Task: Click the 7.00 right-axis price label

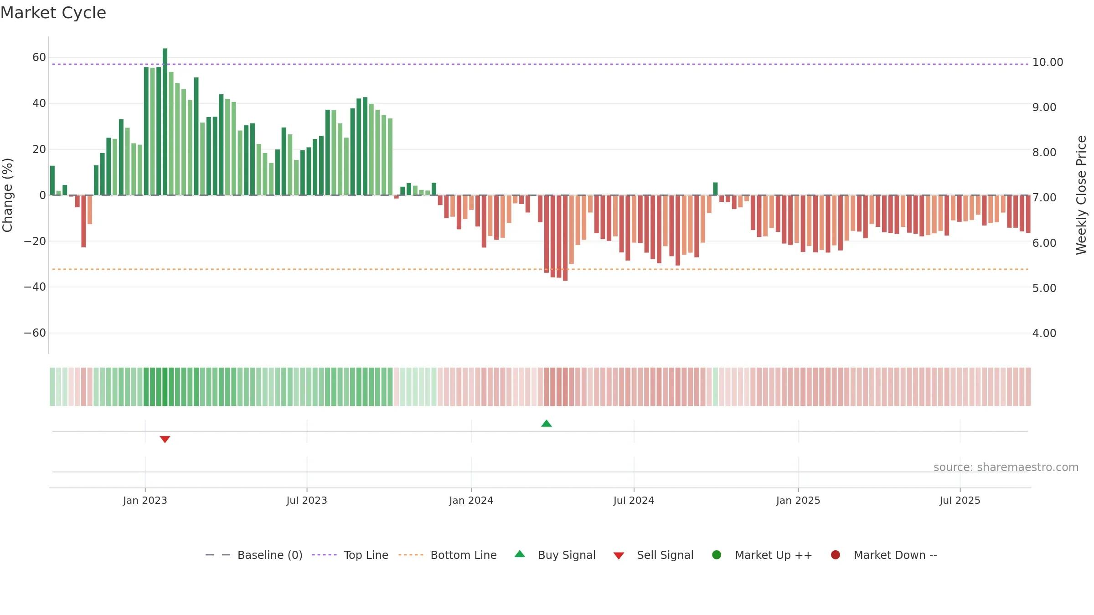Action: click(x=1044, y=198)
